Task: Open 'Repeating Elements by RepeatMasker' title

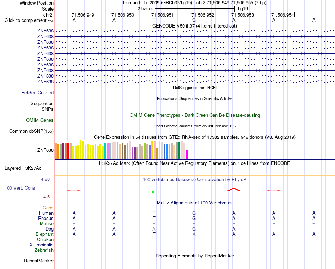Action: point(195,256)
